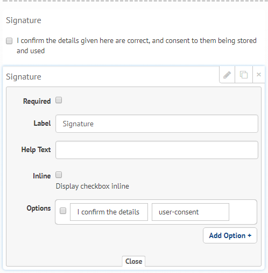Click the Options label text
Screen dimensions: 268x273
coord(39,209)
